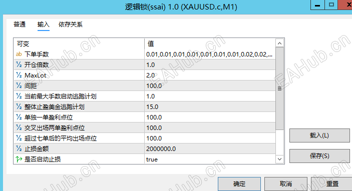Select the 单独一单盈利点位 value 100.0

210,117
